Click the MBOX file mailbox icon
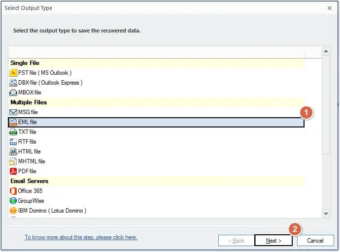340x252 pixels. click(x=13, y=93)
